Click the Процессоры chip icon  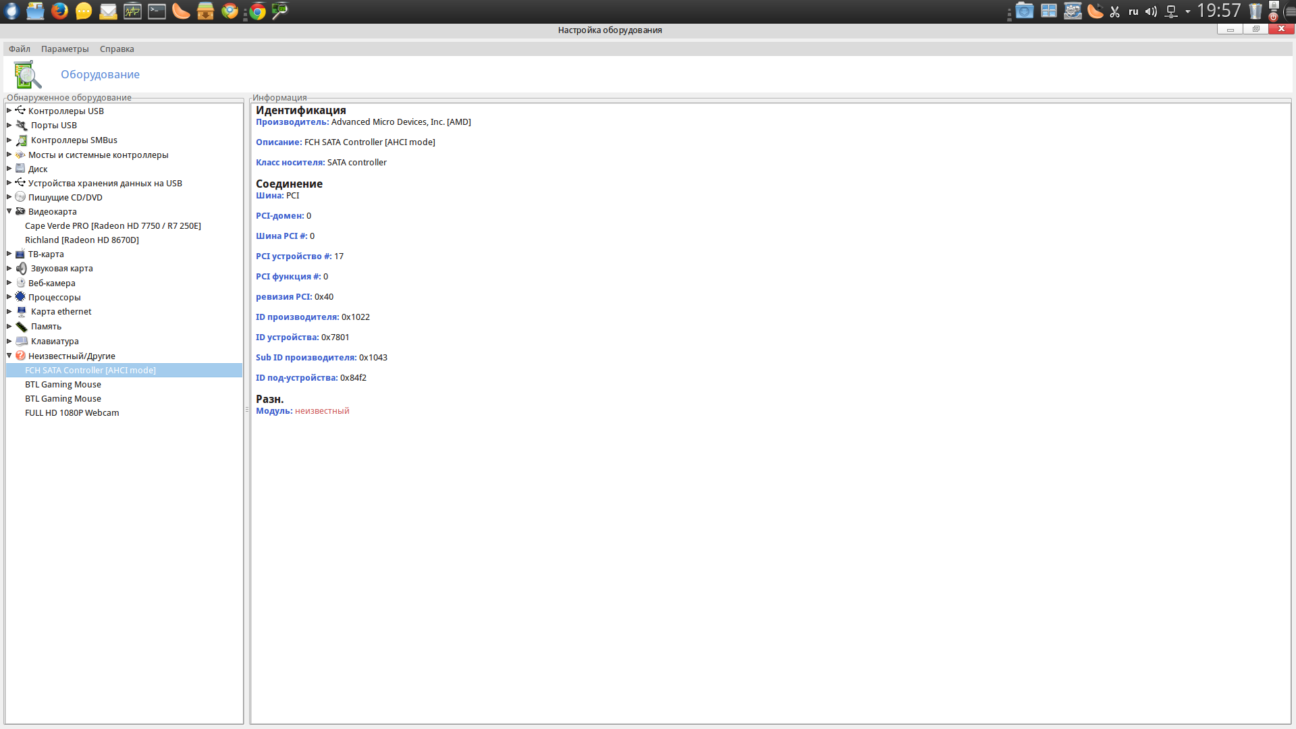coord(20,297)
